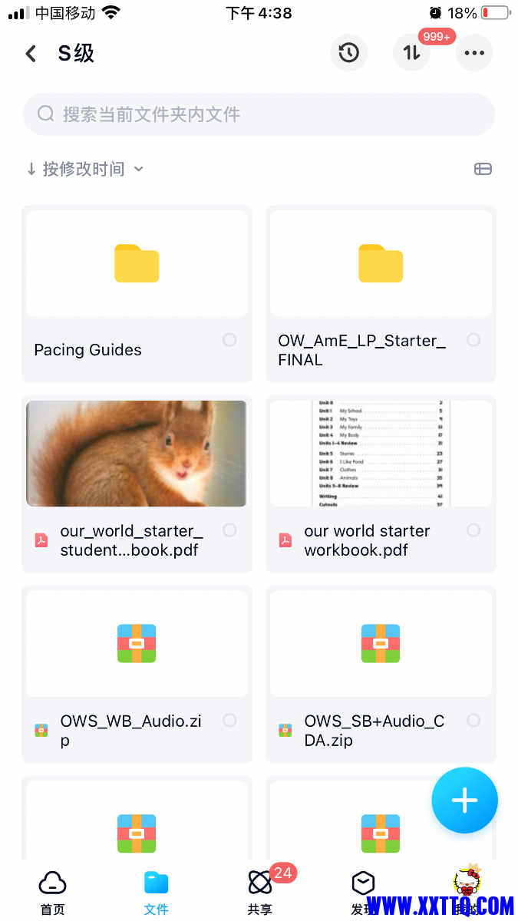Select our world starter workbook.pdf circle

473,530
